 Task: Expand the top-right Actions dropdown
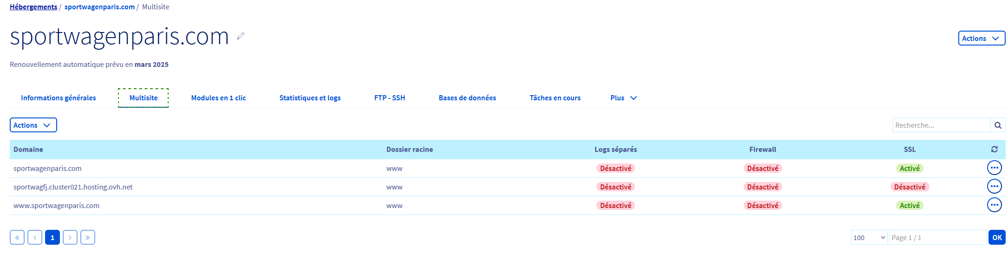pos(981,39)
